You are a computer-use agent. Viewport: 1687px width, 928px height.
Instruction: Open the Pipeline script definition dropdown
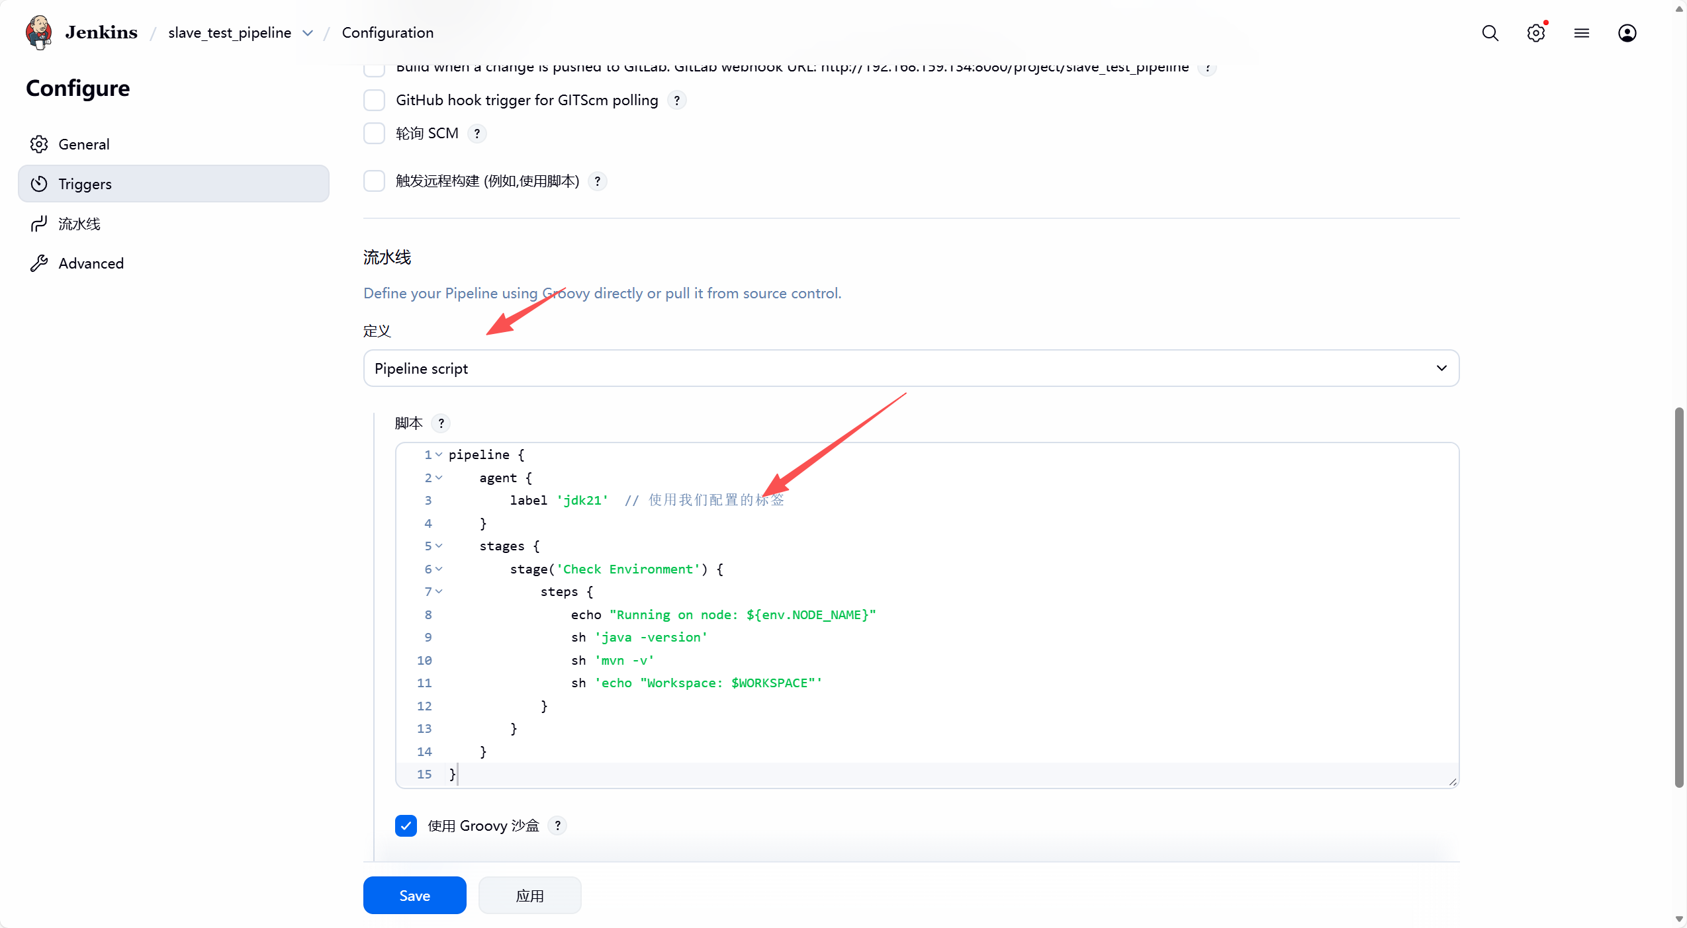tap(911, 368)
